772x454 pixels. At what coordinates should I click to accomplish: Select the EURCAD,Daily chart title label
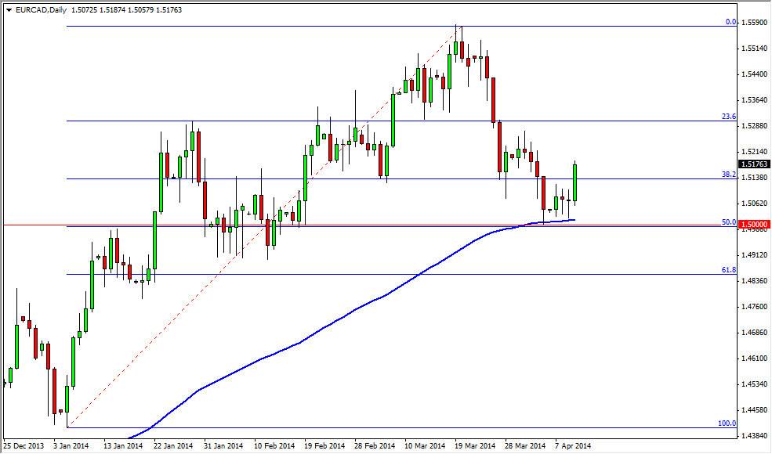pyautogui.click(x=39, y=10)
